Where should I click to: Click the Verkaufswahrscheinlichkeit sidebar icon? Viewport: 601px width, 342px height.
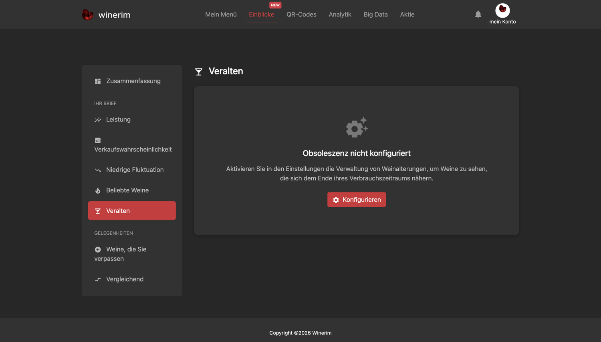click(x=98, y=140)
